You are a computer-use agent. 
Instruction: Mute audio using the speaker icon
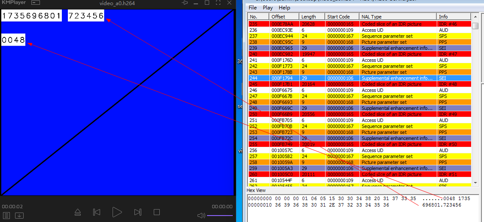201,215
